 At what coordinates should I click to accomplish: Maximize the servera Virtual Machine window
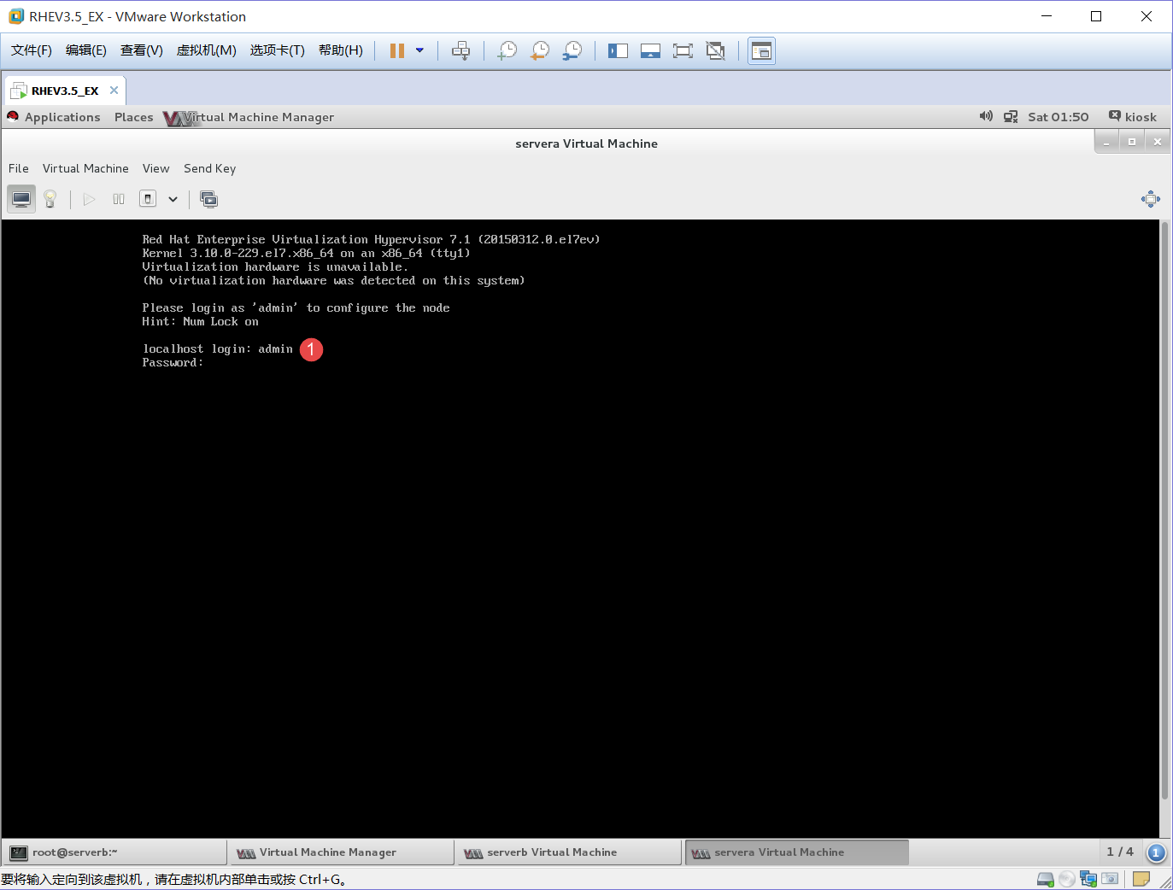point(1132,142)
